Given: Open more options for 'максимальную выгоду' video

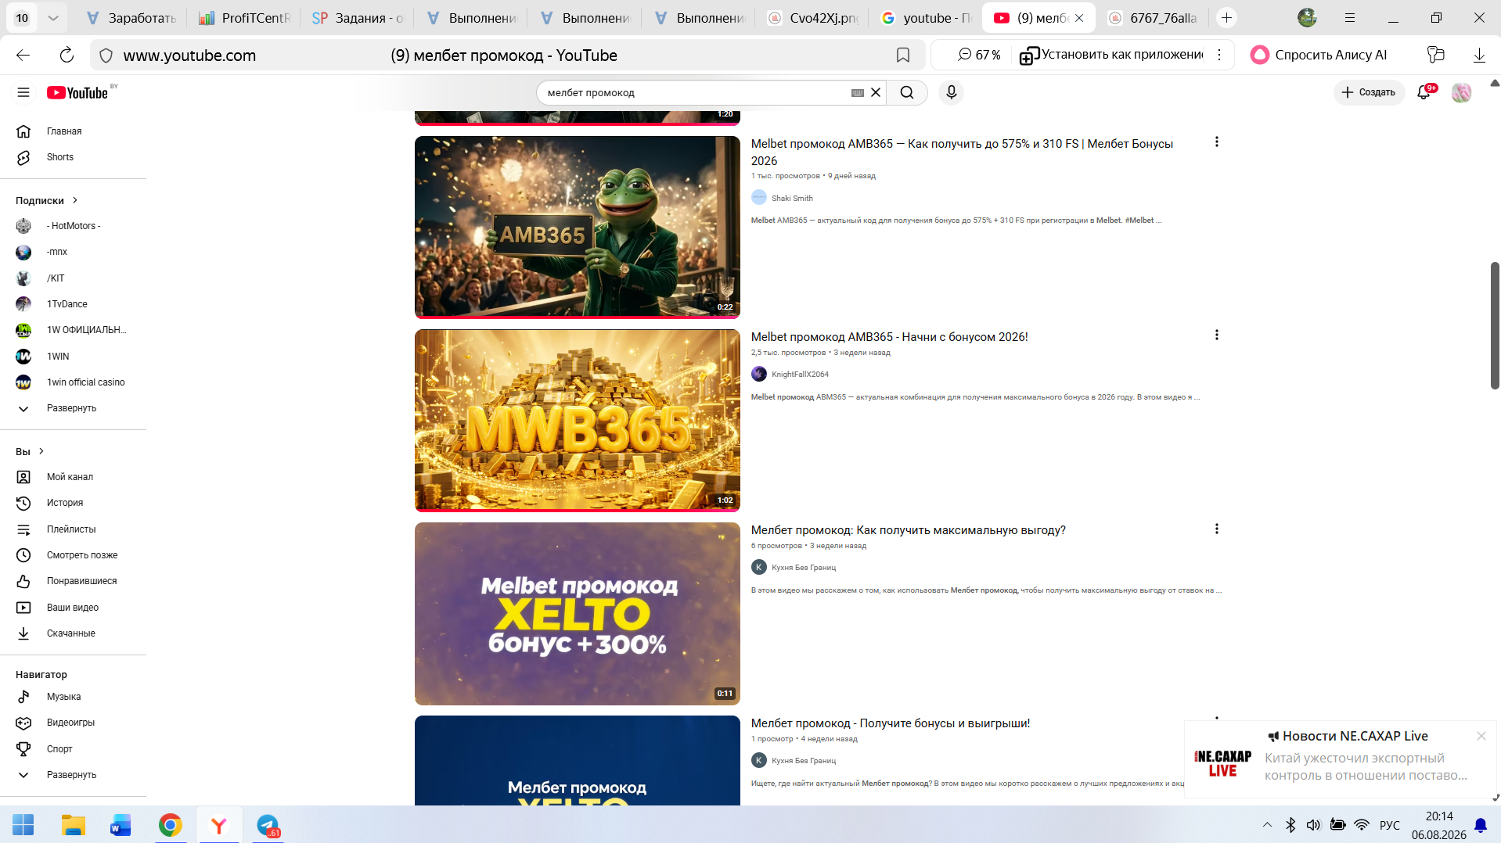Looking at the screenshot, I should coord(1216,529).
